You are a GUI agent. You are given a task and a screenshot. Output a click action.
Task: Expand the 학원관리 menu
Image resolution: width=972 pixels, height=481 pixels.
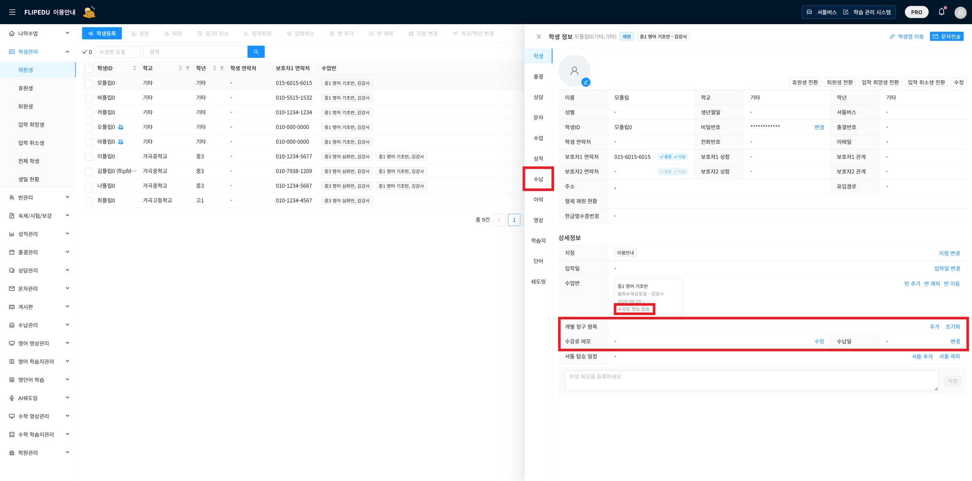pos(38,453)
